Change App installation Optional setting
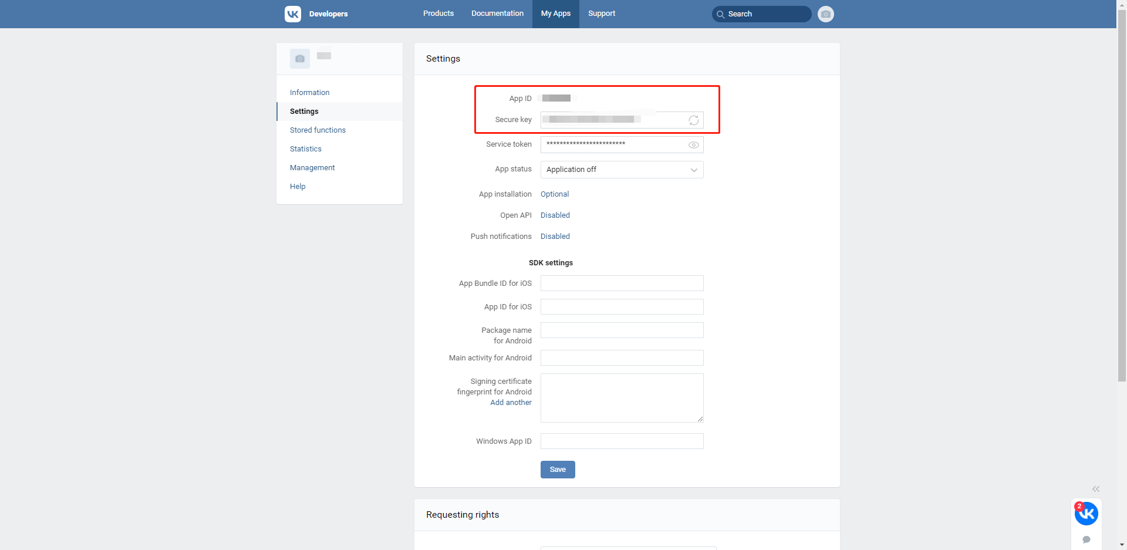This screenshot has height=550, width=1127. point(554,194)
